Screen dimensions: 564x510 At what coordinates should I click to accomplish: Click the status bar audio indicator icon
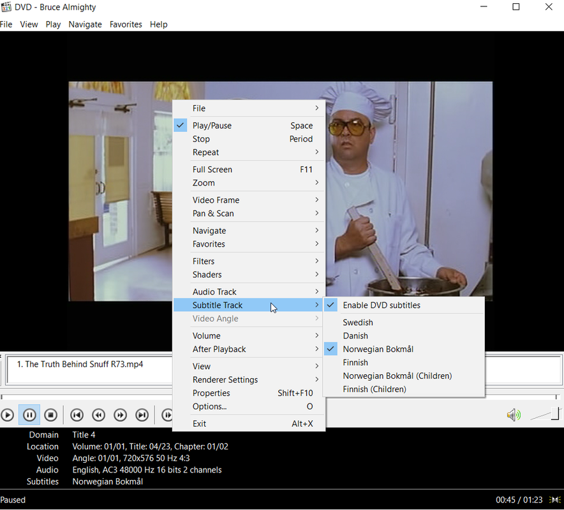555,500
